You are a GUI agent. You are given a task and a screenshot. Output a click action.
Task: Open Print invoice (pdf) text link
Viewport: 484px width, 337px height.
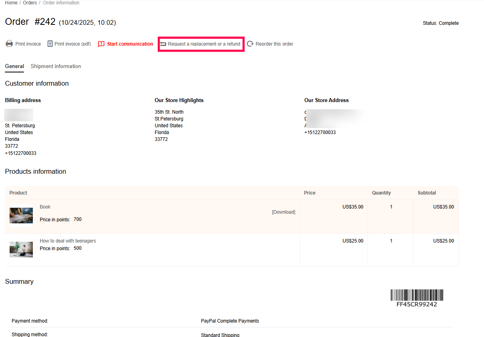point(72,44)
